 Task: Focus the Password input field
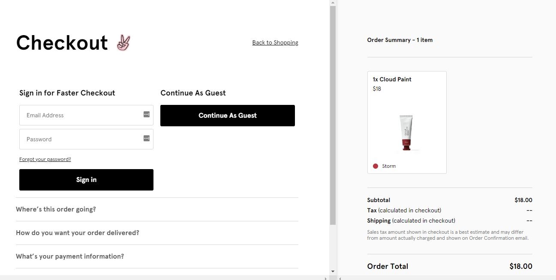81,139
